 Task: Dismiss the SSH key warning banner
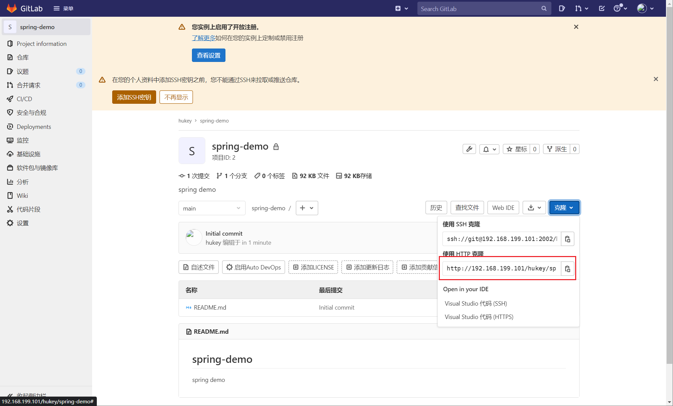tap(656, 79)
